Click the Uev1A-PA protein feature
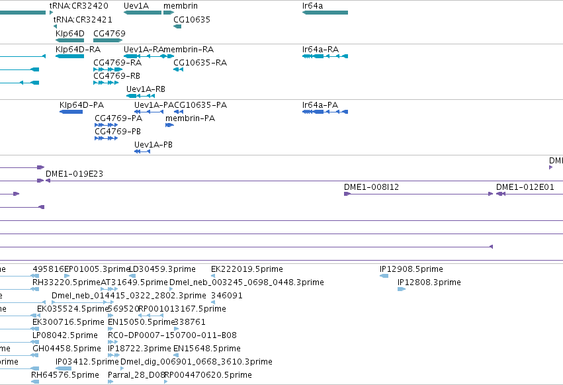563x385 pixels. point(149,112)
